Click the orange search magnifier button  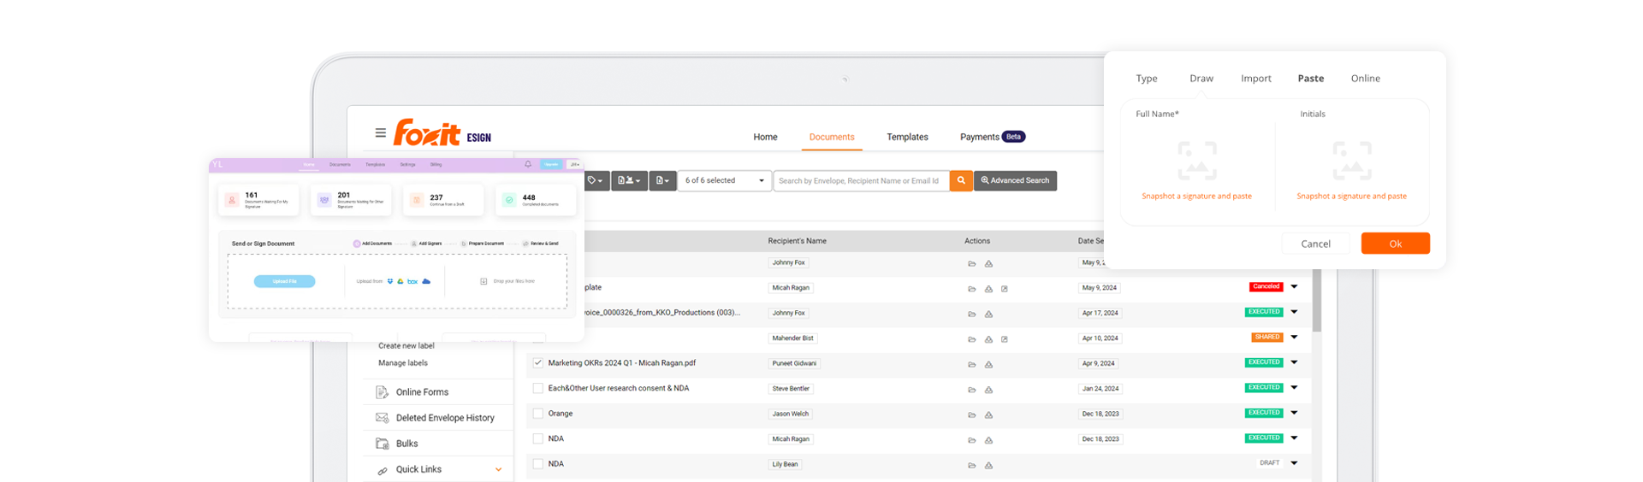click(961, 180)
